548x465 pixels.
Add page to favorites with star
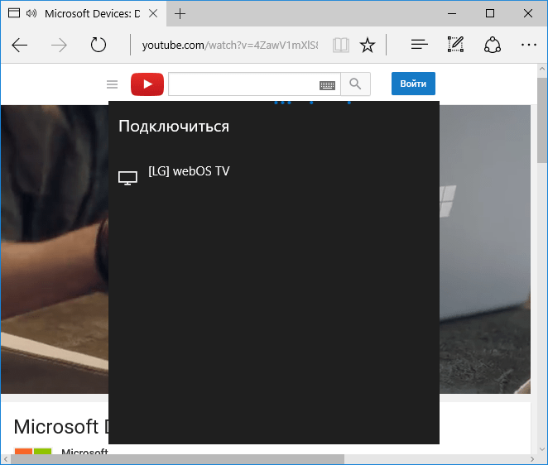point(368,45)
